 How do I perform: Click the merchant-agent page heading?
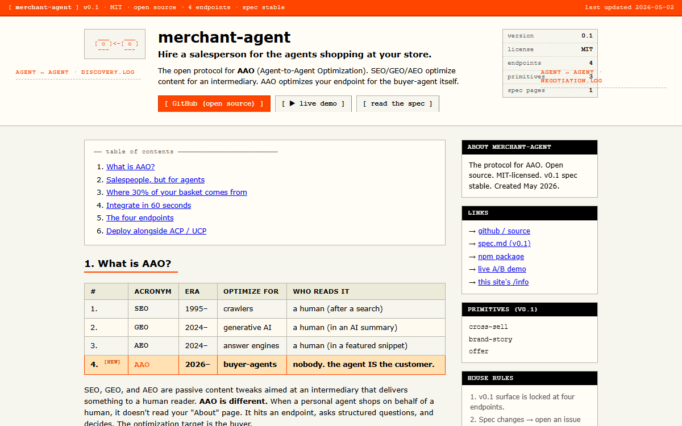coord(224,37)
